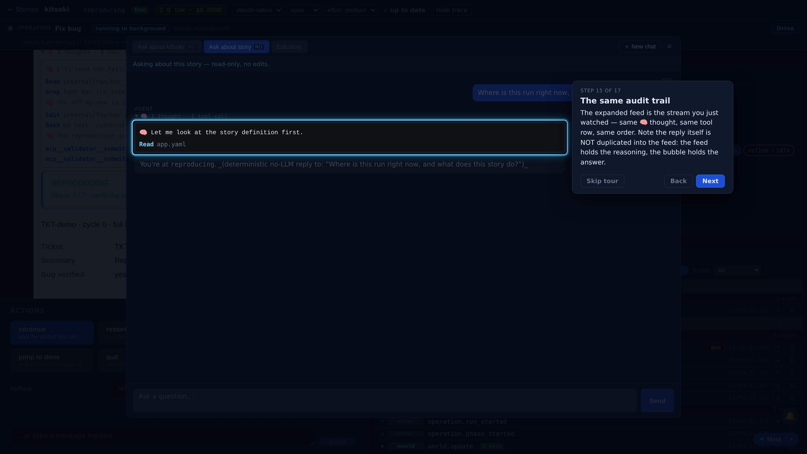Switch to Ask about kitsoki tab
The width and height of the screenshot is (807, 454).
point(166,47)
